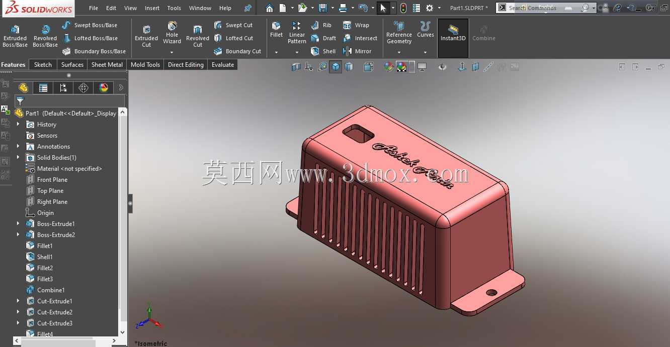
Task: Toggle hide/show items eye icon
Action: coord(442,67)
